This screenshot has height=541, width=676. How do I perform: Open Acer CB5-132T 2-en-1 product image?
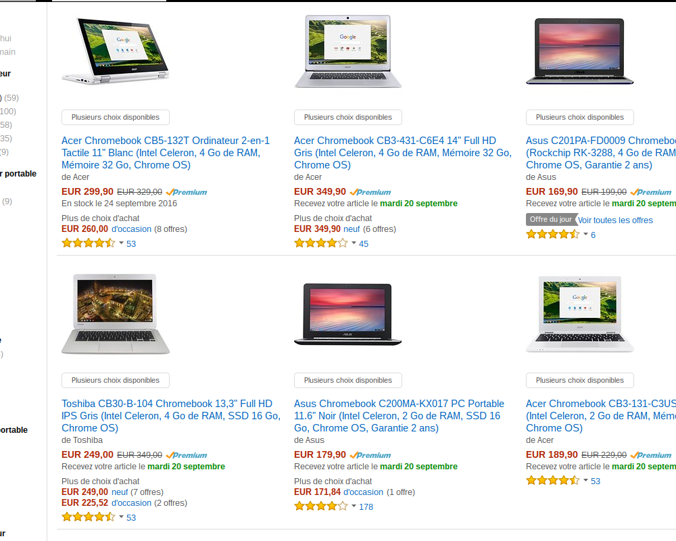coord(116,51)
